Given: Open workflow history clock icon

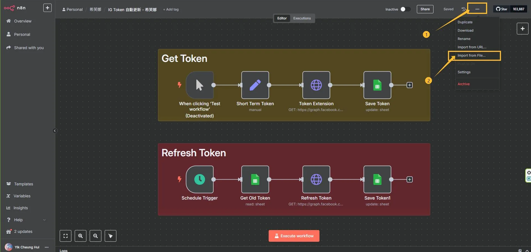Looking at the screenshot, I should pos(463,9).
